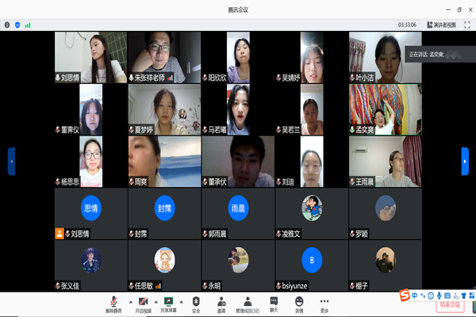Viewport: 476px width, 317px height.
Task: Open the Security (安全) options
Action: pyautogui.click(x=196, y=303)
